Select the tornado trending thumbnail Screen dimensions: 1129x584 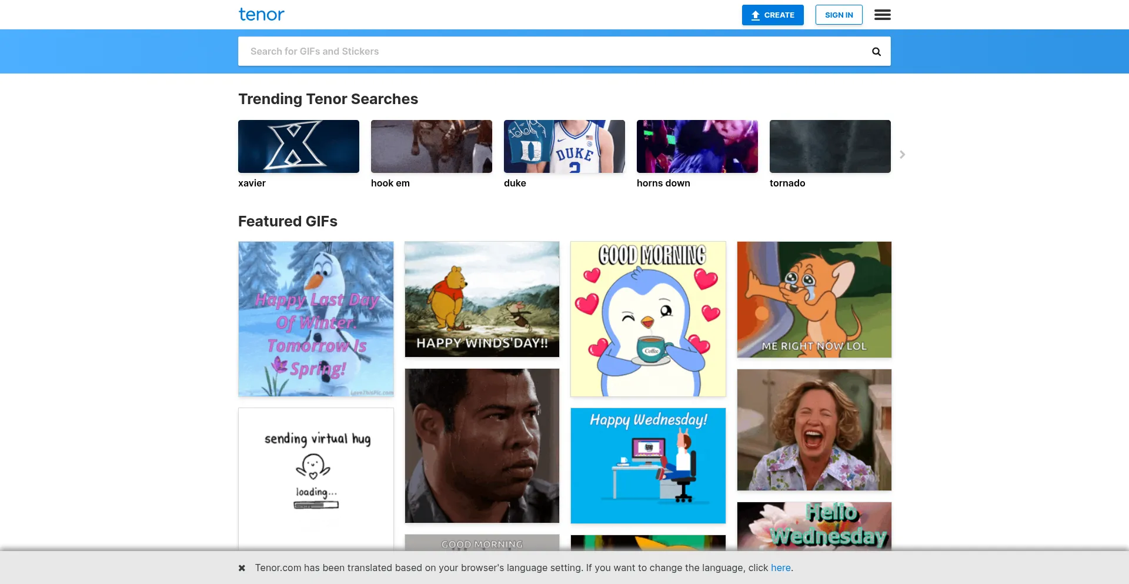click(x=830, y=146)
